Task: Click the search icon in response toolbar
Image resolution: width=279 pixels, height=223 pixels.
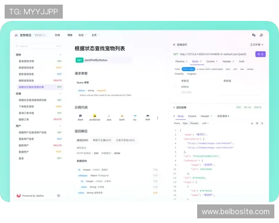Action: 262,123
